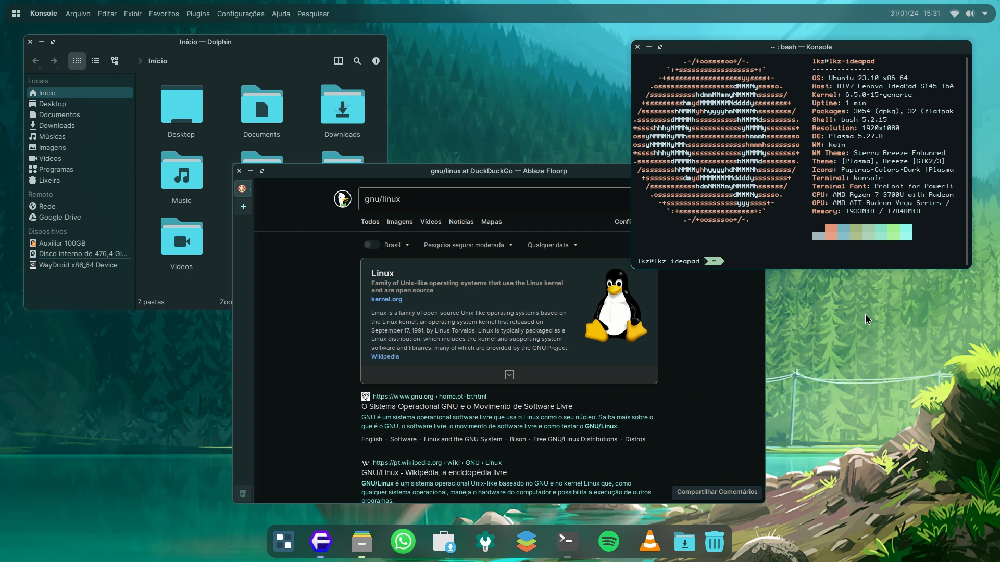Switch Dolphin to compact list view
The image size is (1000, 562).
(96, 61)
